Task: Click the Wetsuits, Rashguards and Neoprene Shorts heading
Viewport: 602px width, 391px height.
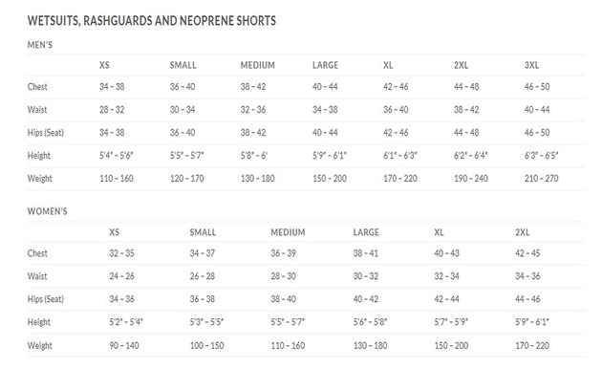Action: pyautogui.click(x=154, y=20)
